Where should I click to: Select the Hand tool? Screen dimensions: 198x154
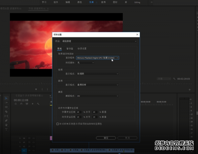point(6,125)
